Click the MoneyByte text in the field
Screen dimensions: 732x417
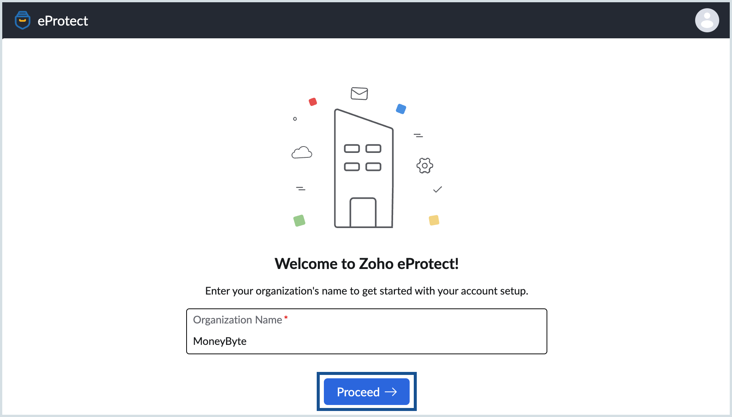(x=220, y=341)
